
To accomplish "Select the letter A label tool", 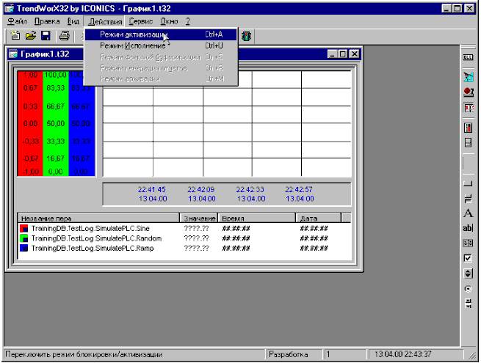I will 468,213.
